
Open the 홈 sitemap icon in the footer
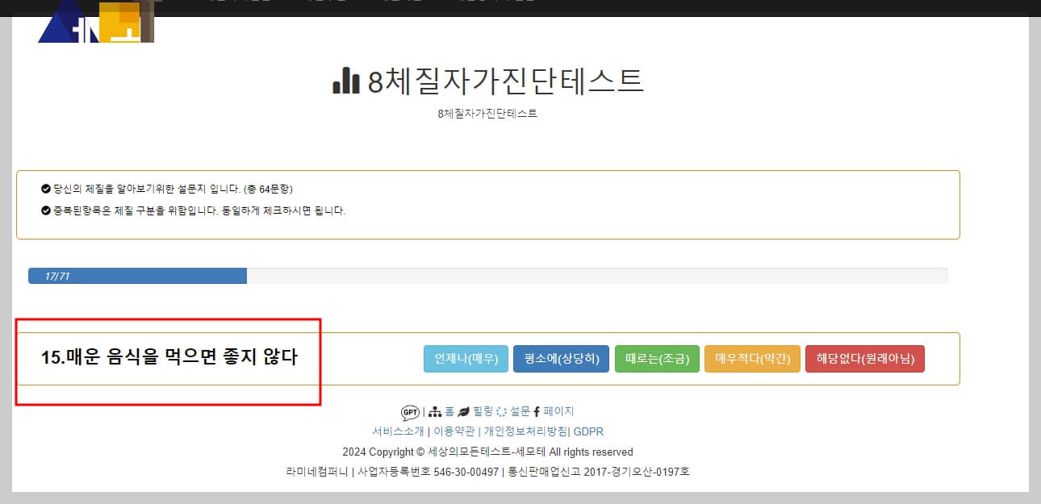pos(436,410)
